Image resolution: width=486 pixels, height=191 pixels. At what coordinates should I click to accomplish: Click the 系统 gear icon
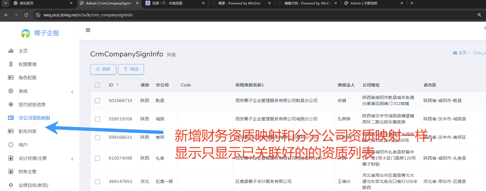tap(11, 91)
